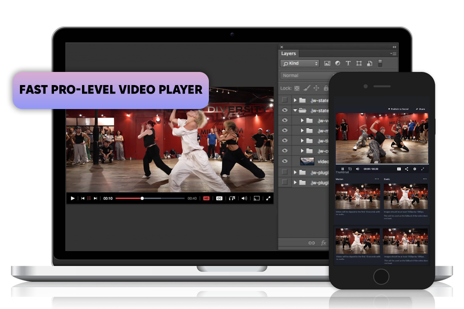Open the Static three-dot menu
Image resolution: width=464 pixels, height=309 pixels.
point(425,179)
